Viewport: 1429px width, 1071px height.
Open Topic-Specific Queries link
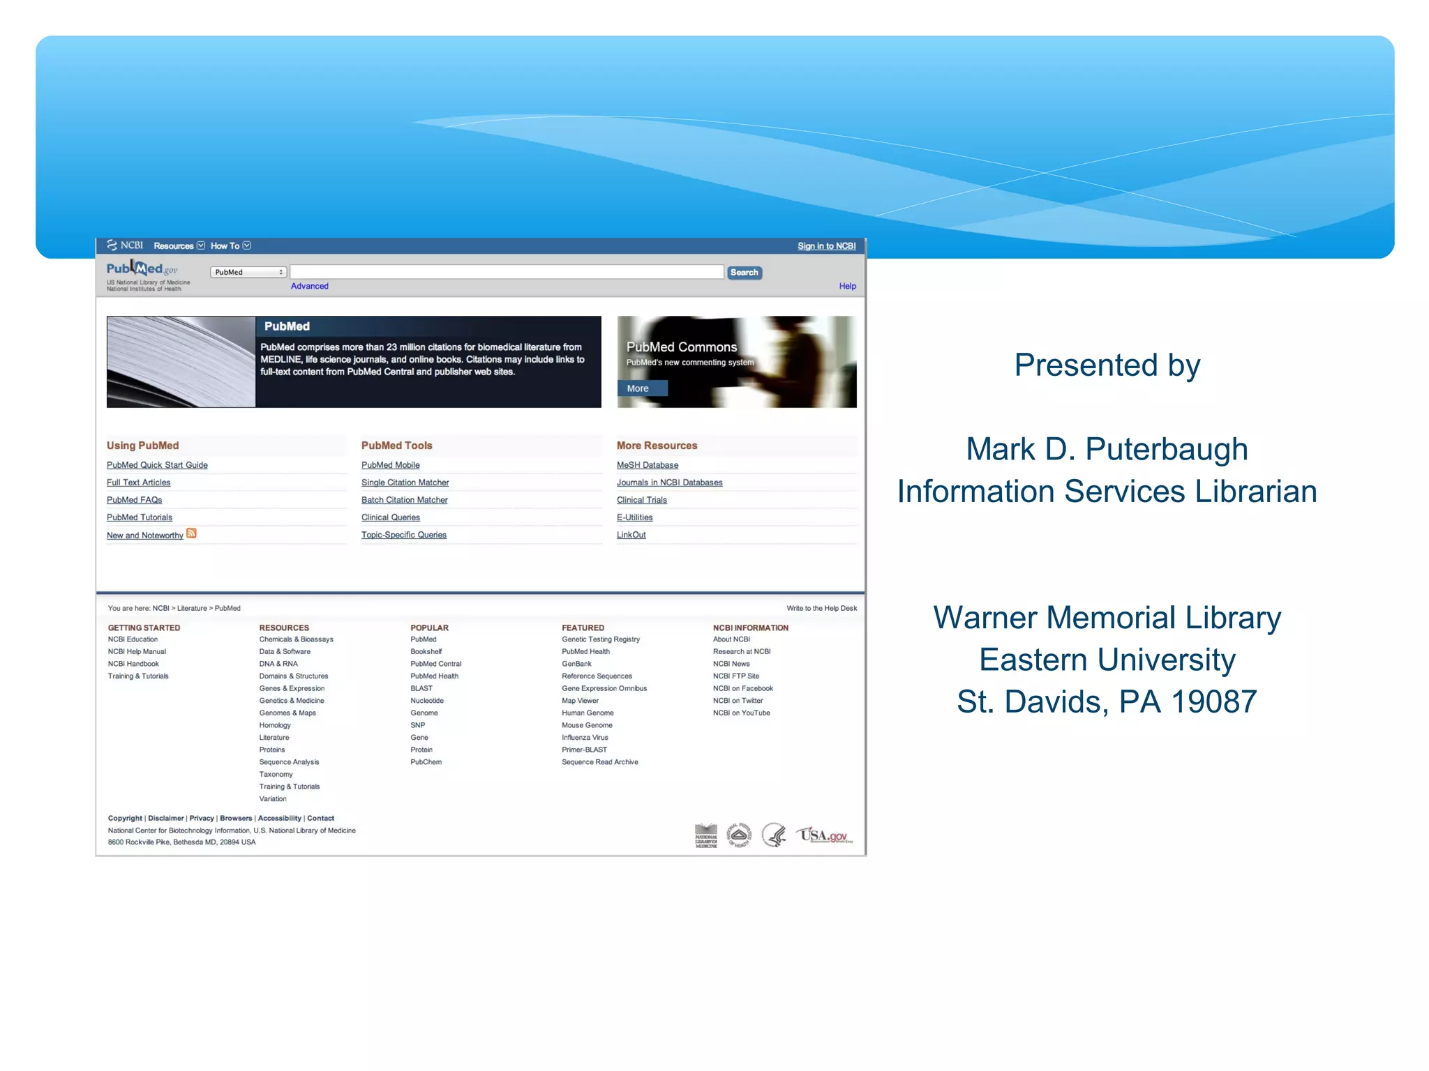[404, 535]
